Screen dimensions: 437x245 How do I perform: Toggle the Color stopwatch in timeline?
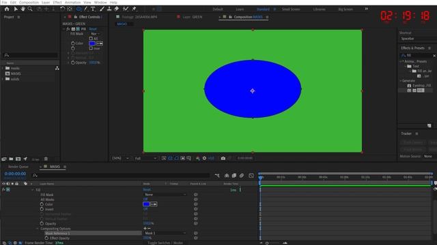[x=42, y=204]
